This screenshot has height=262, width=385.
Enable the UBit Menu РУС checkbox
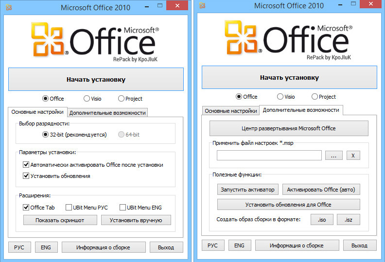pos(69,208)
